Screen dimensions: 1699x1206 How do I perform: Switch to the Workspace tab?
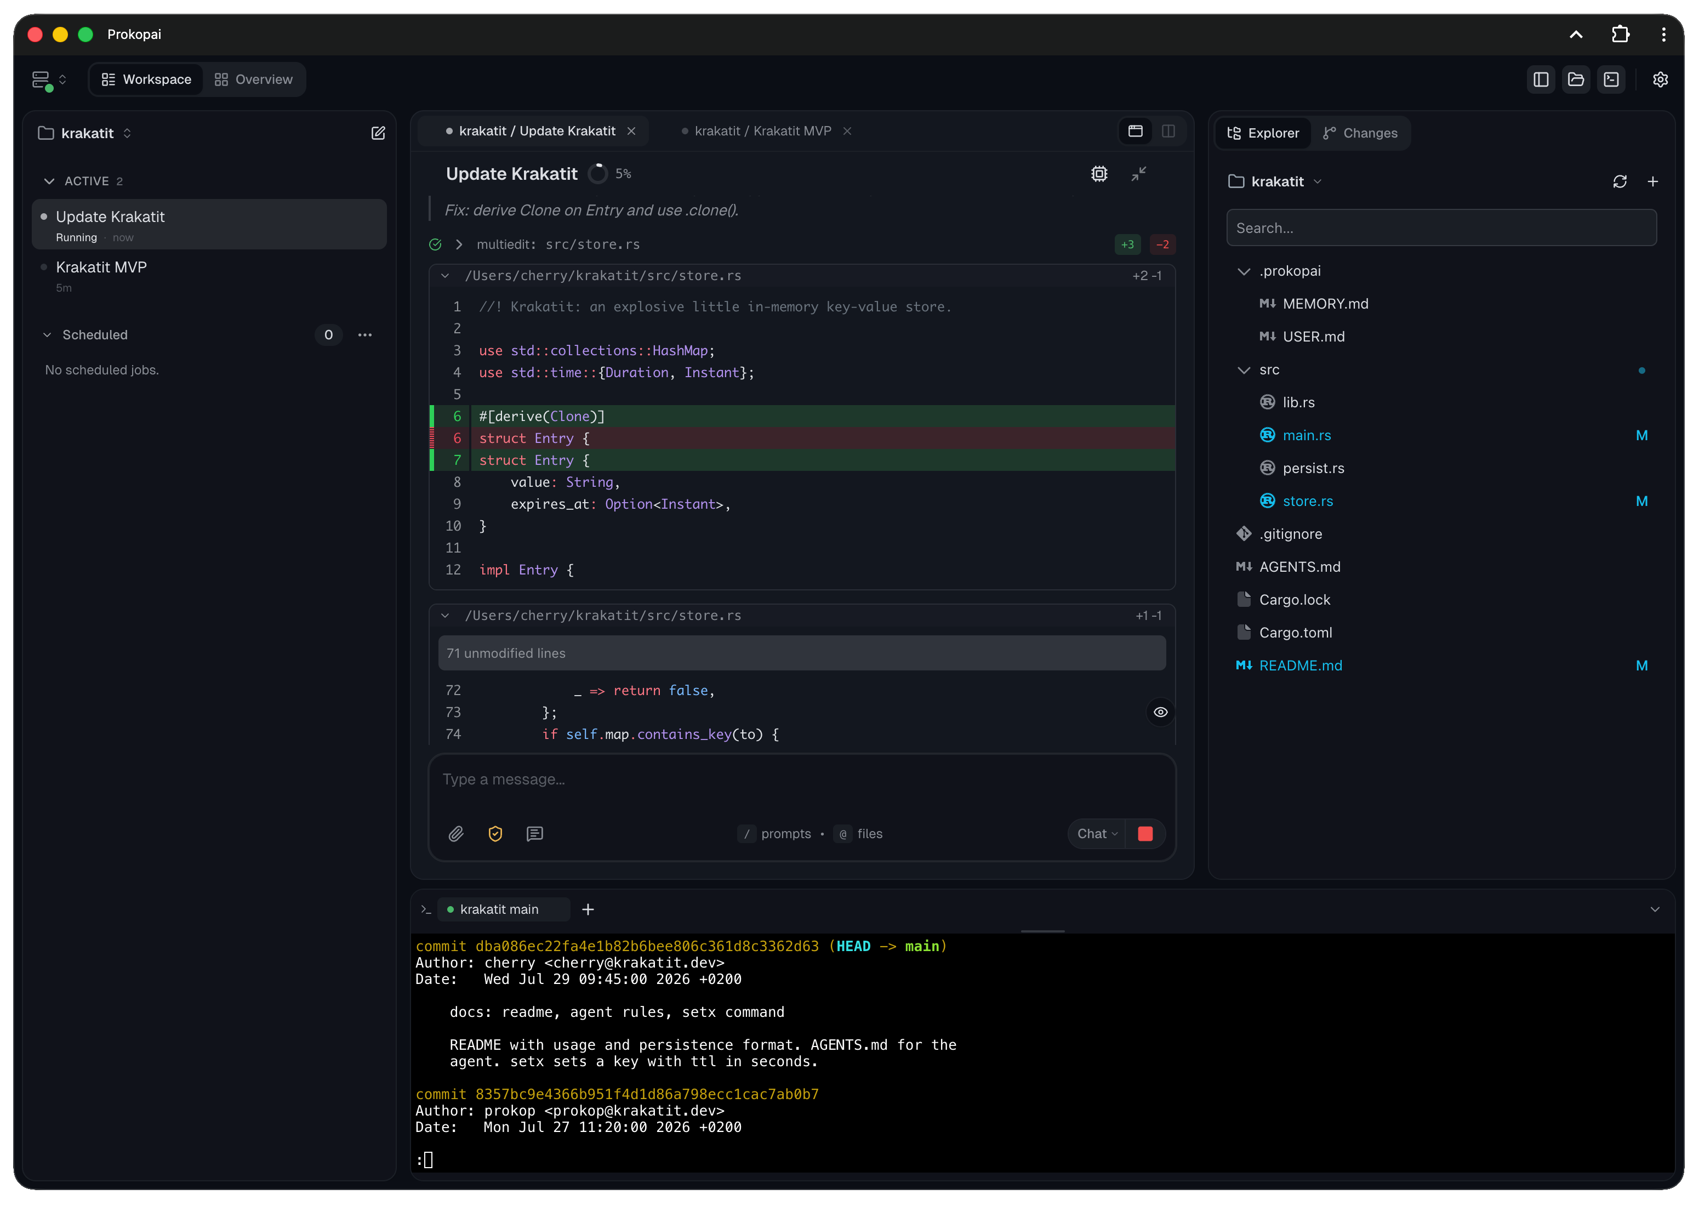point(146,79)
